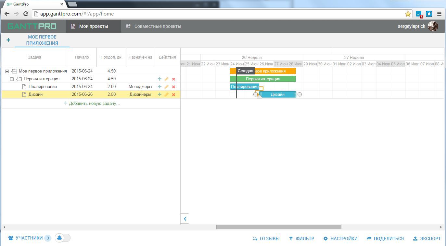Click Добавить новую задачу link
This screenshot has width=446, height=246.
coord(92,103)
